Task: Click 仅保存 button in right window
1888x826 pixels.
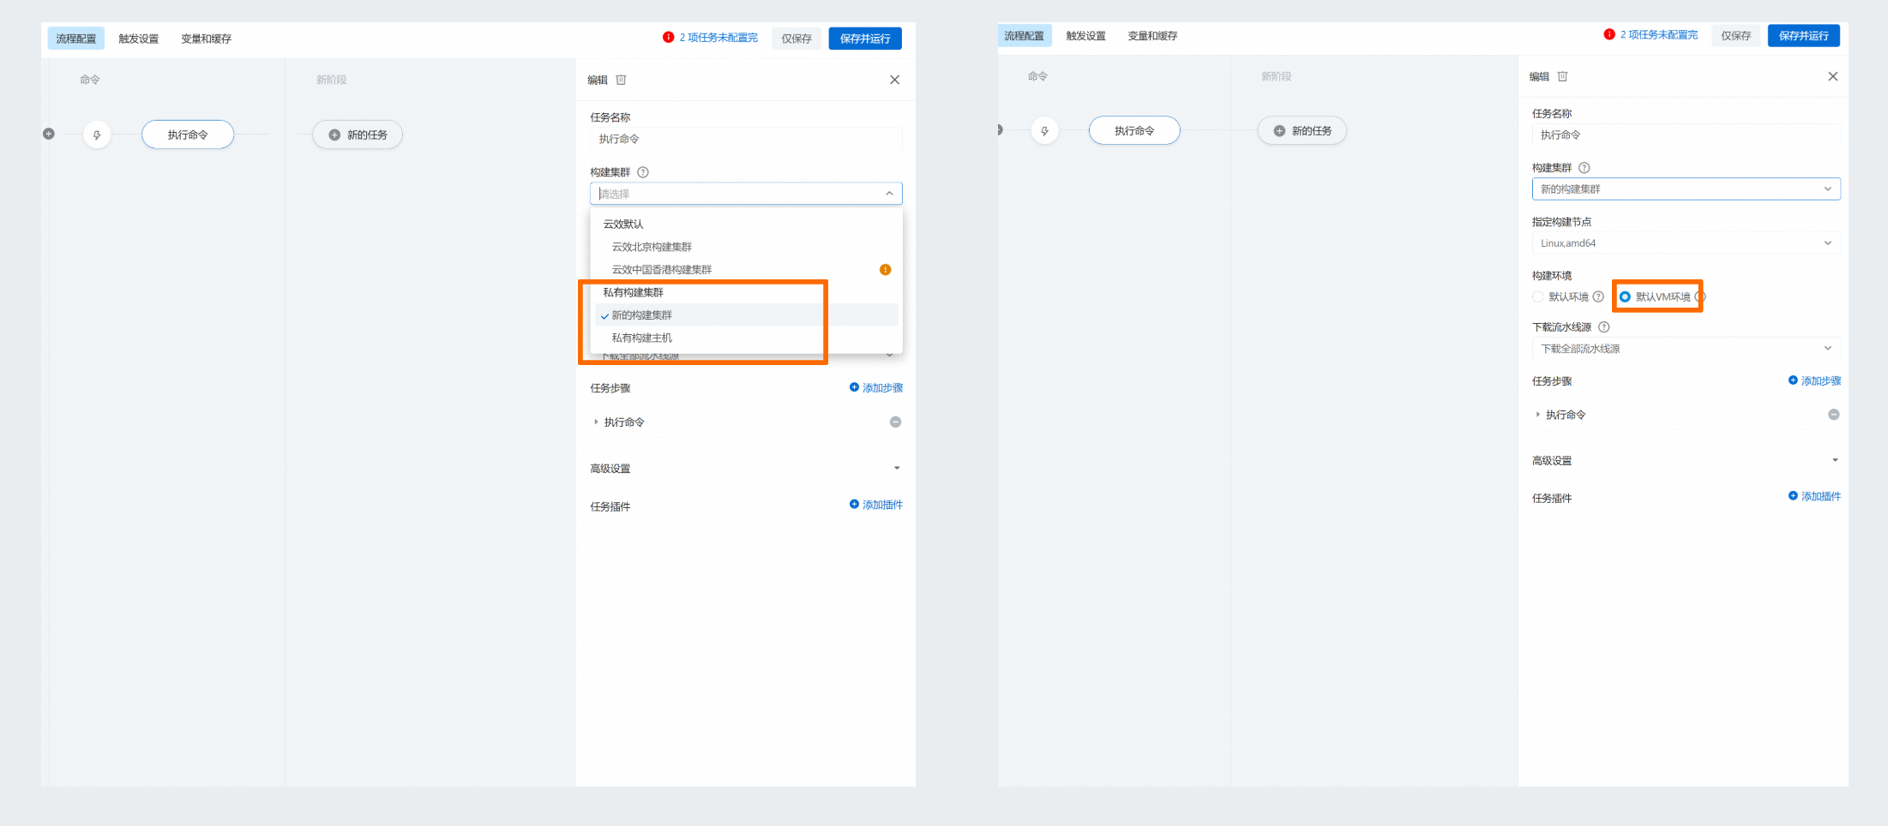Action: [x=1736, y=36]
